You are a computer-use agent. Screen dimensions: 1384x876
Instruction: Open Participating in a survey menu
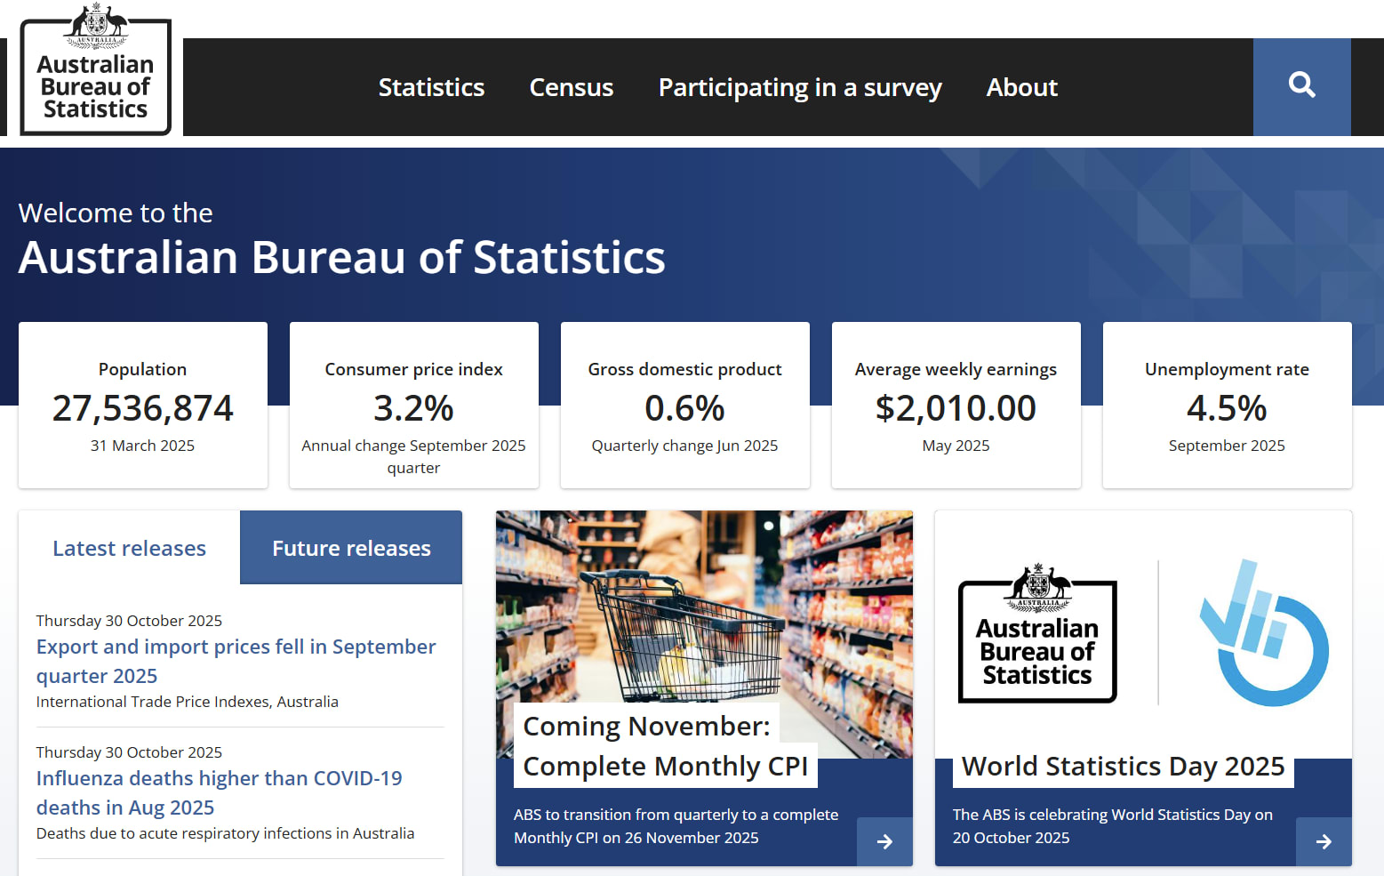click(800, 87)
